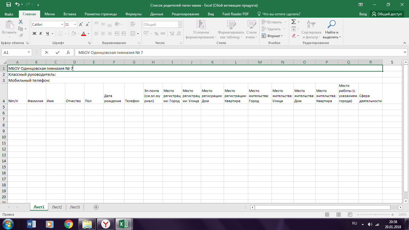Viewport: 409px width, 230px height.
Task: Toggle italic formatting (К)
Action: [41, 34]
